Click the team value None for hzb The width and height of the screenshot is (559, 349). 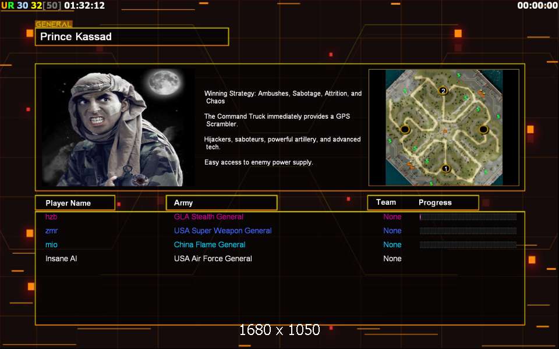[x=392, y=216]
